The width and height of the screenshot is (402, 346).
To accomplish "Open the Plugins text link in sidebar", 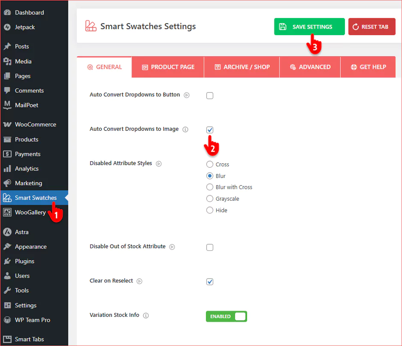I will pyautogui.click(x=24, y=261).
